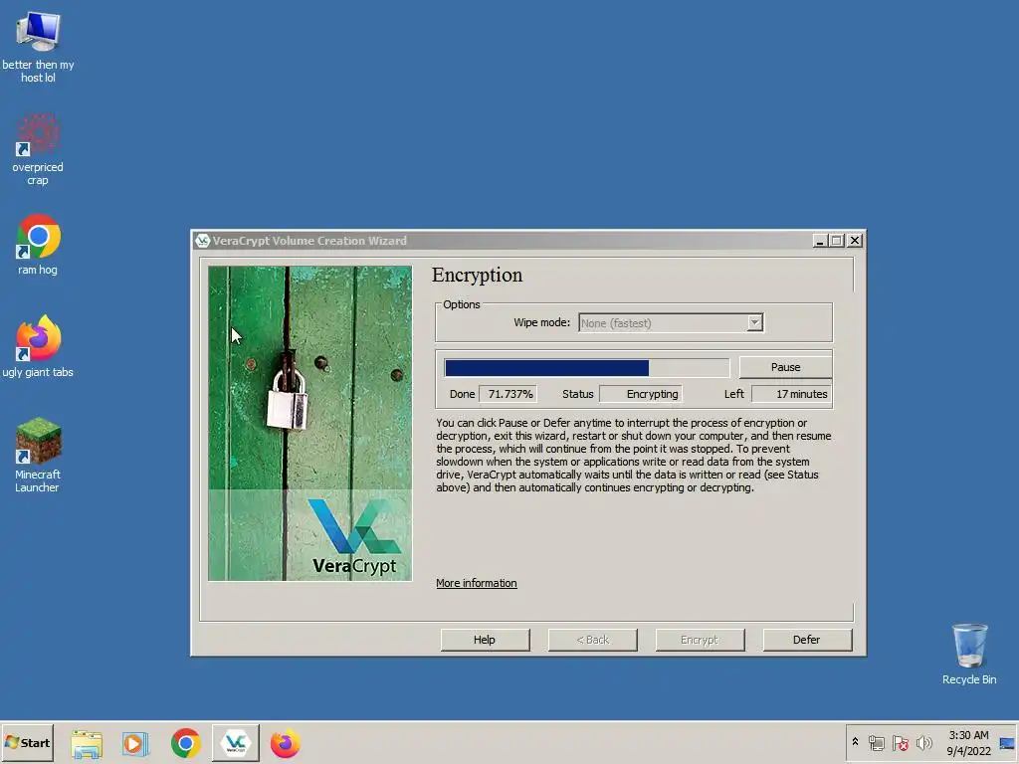Open the 'overpriced crap' desktop shortcut
1019x764 pixels.
click(38, 149)
